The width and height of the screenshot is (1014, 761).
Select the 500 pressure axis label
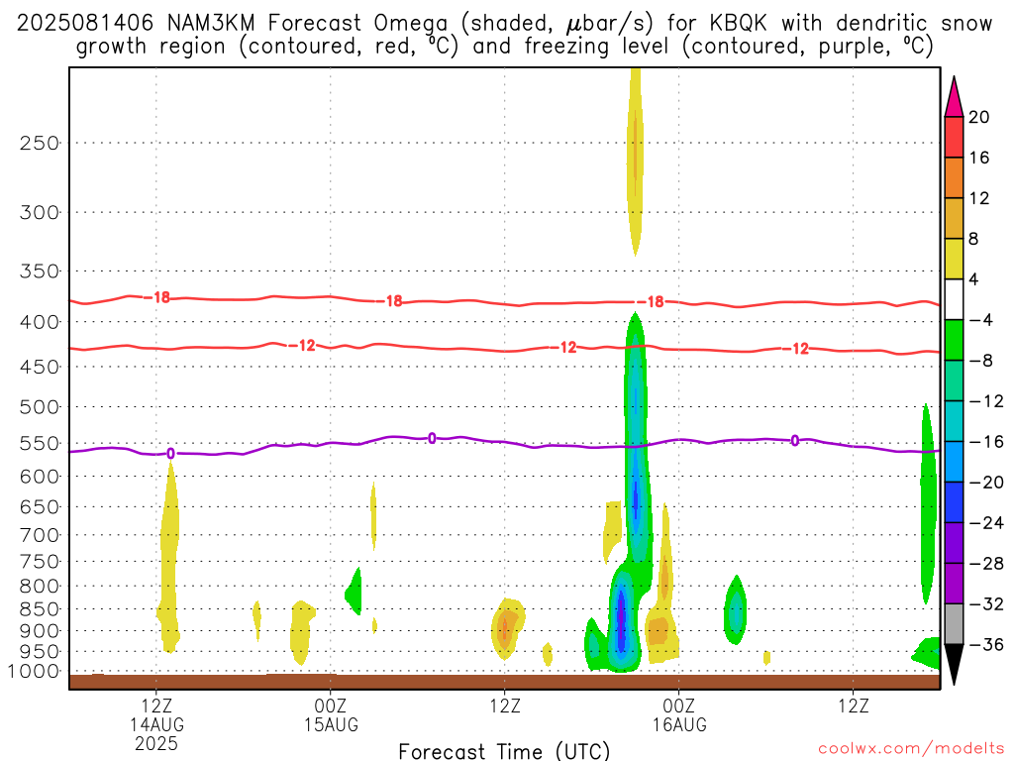pyautogui.click(x=40, y=407)
